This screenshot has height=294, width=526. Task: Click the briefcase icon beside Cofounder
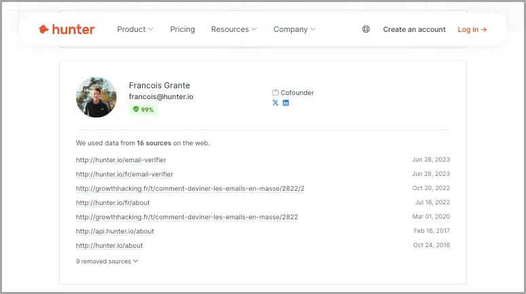point(275,92)
